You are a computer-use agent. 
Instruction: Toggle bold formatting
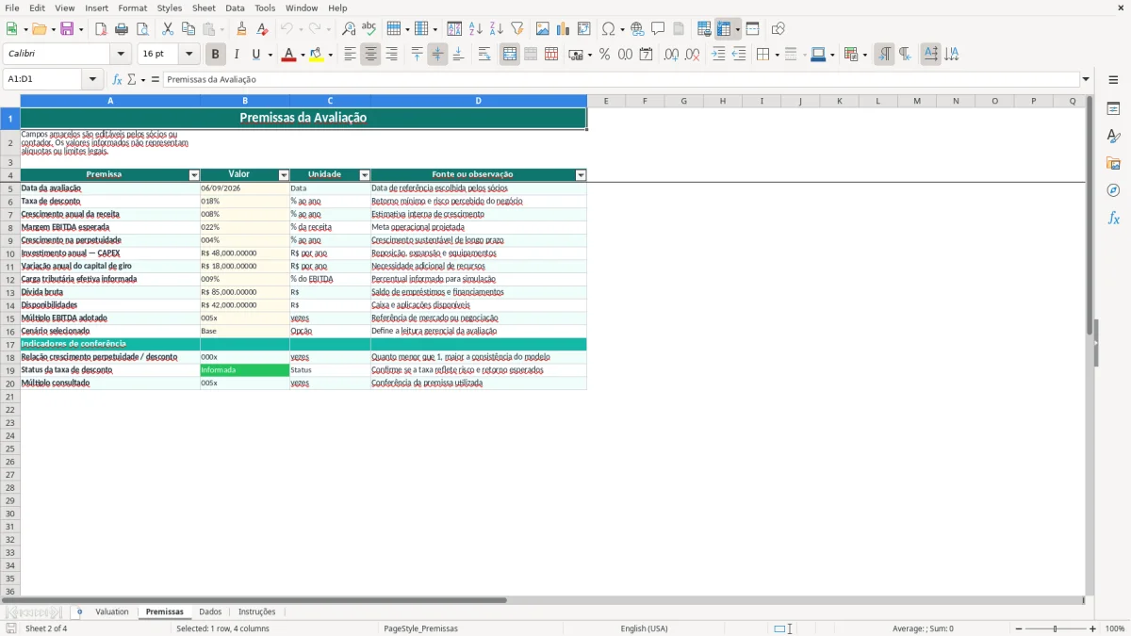[x=216, y=55]
